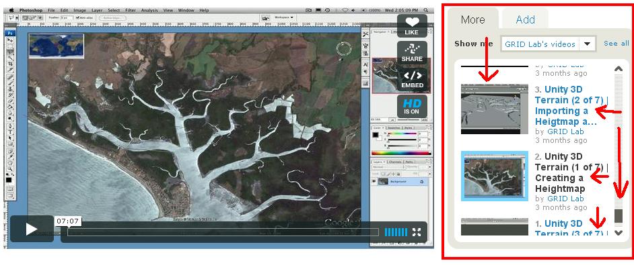Expand the blend mode dropdown in Layers panel

pos(388,166)
